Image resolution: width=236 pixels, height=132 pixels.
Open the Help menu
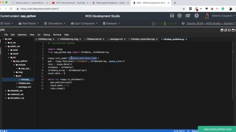(66, 35)
